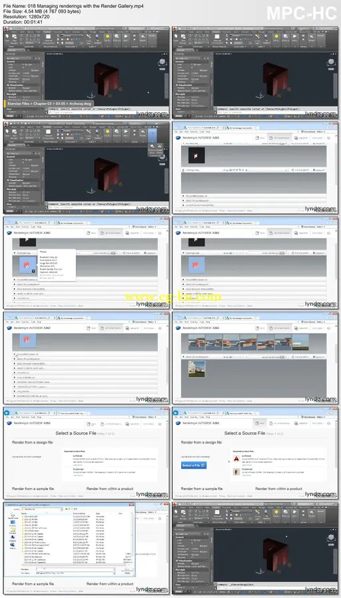Select Libraries in file dialog places bar
Viewport: 341px width, 598px height.
coord(12,531)
